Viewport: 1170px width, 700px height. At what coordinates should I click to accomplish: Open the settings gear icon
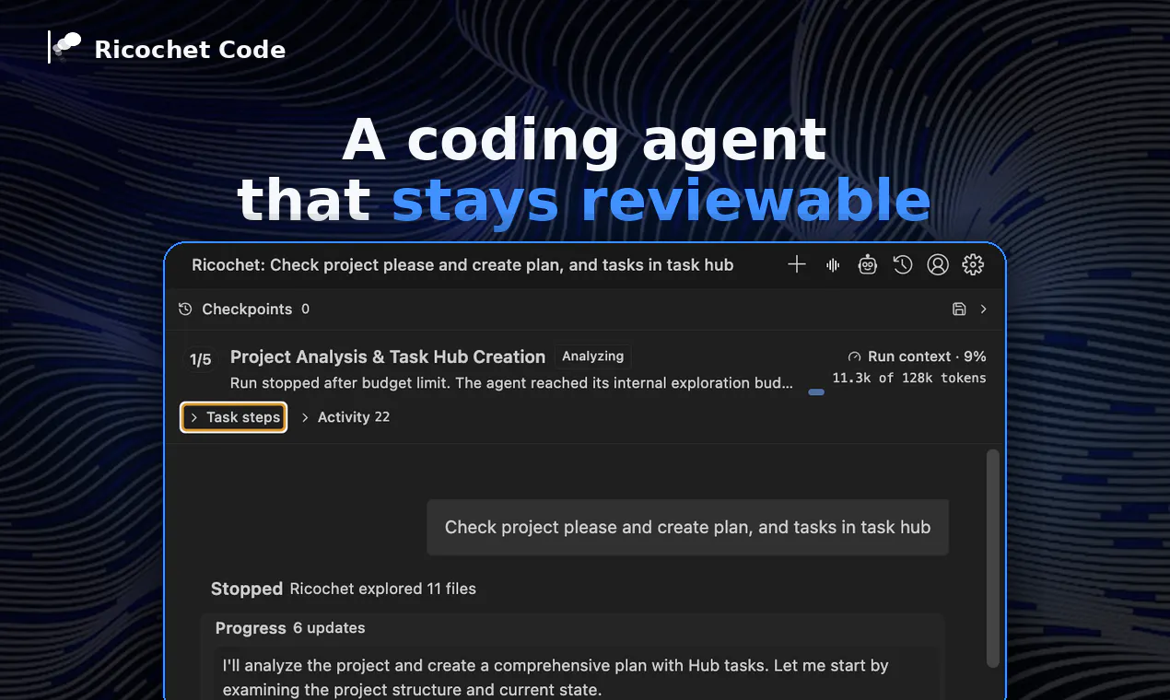973,265
